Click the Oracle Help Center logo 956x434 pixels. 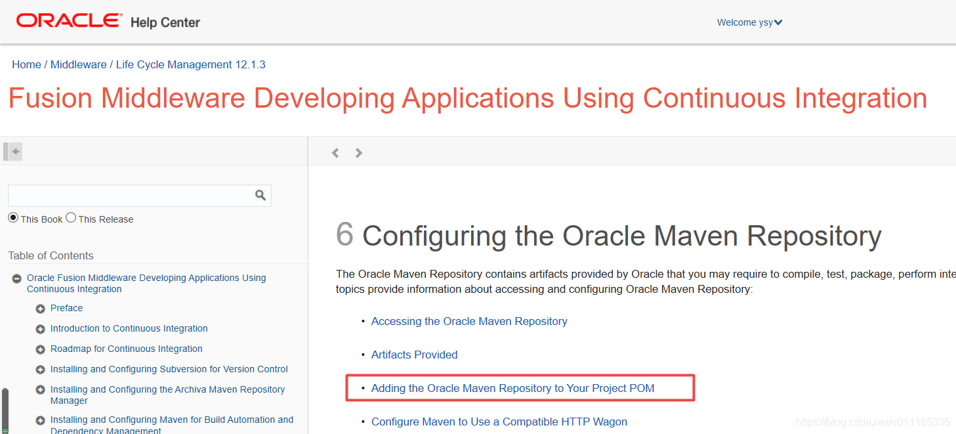coord(108,22)
